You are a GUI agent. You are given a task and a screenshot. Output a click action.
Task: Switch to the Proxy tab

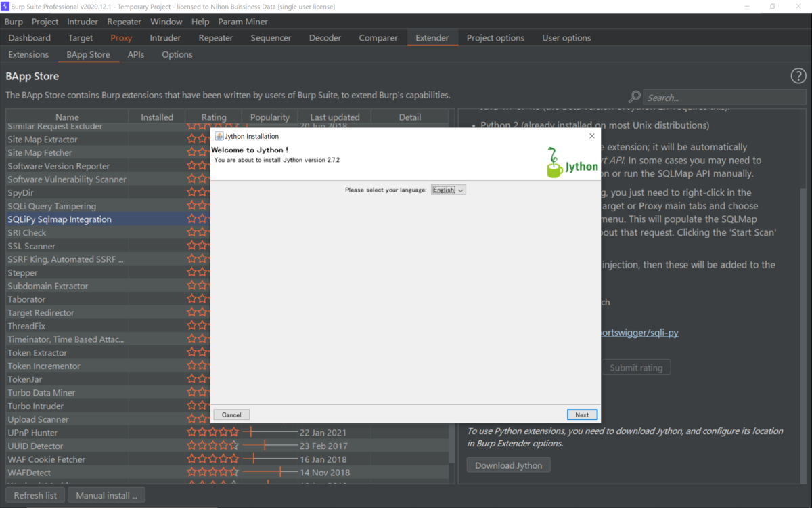[x=121, y=38]
